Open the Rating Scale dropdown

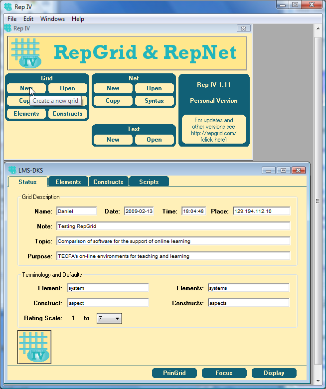pyautogui.click(x=110, y=318)
